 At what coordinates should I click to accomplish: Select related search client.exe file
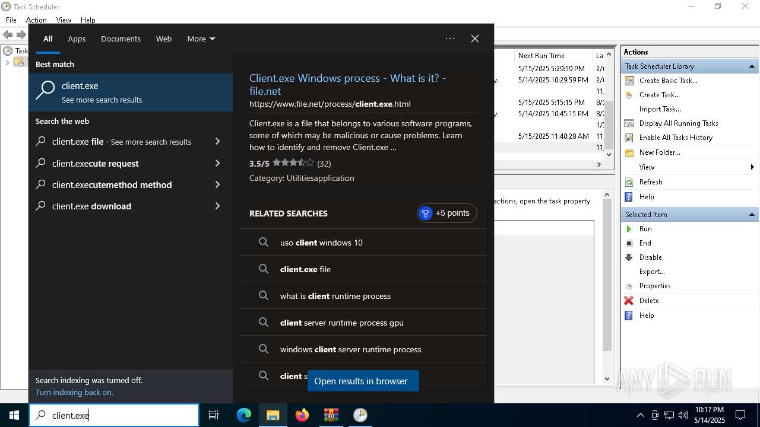(x=363, y=269)
